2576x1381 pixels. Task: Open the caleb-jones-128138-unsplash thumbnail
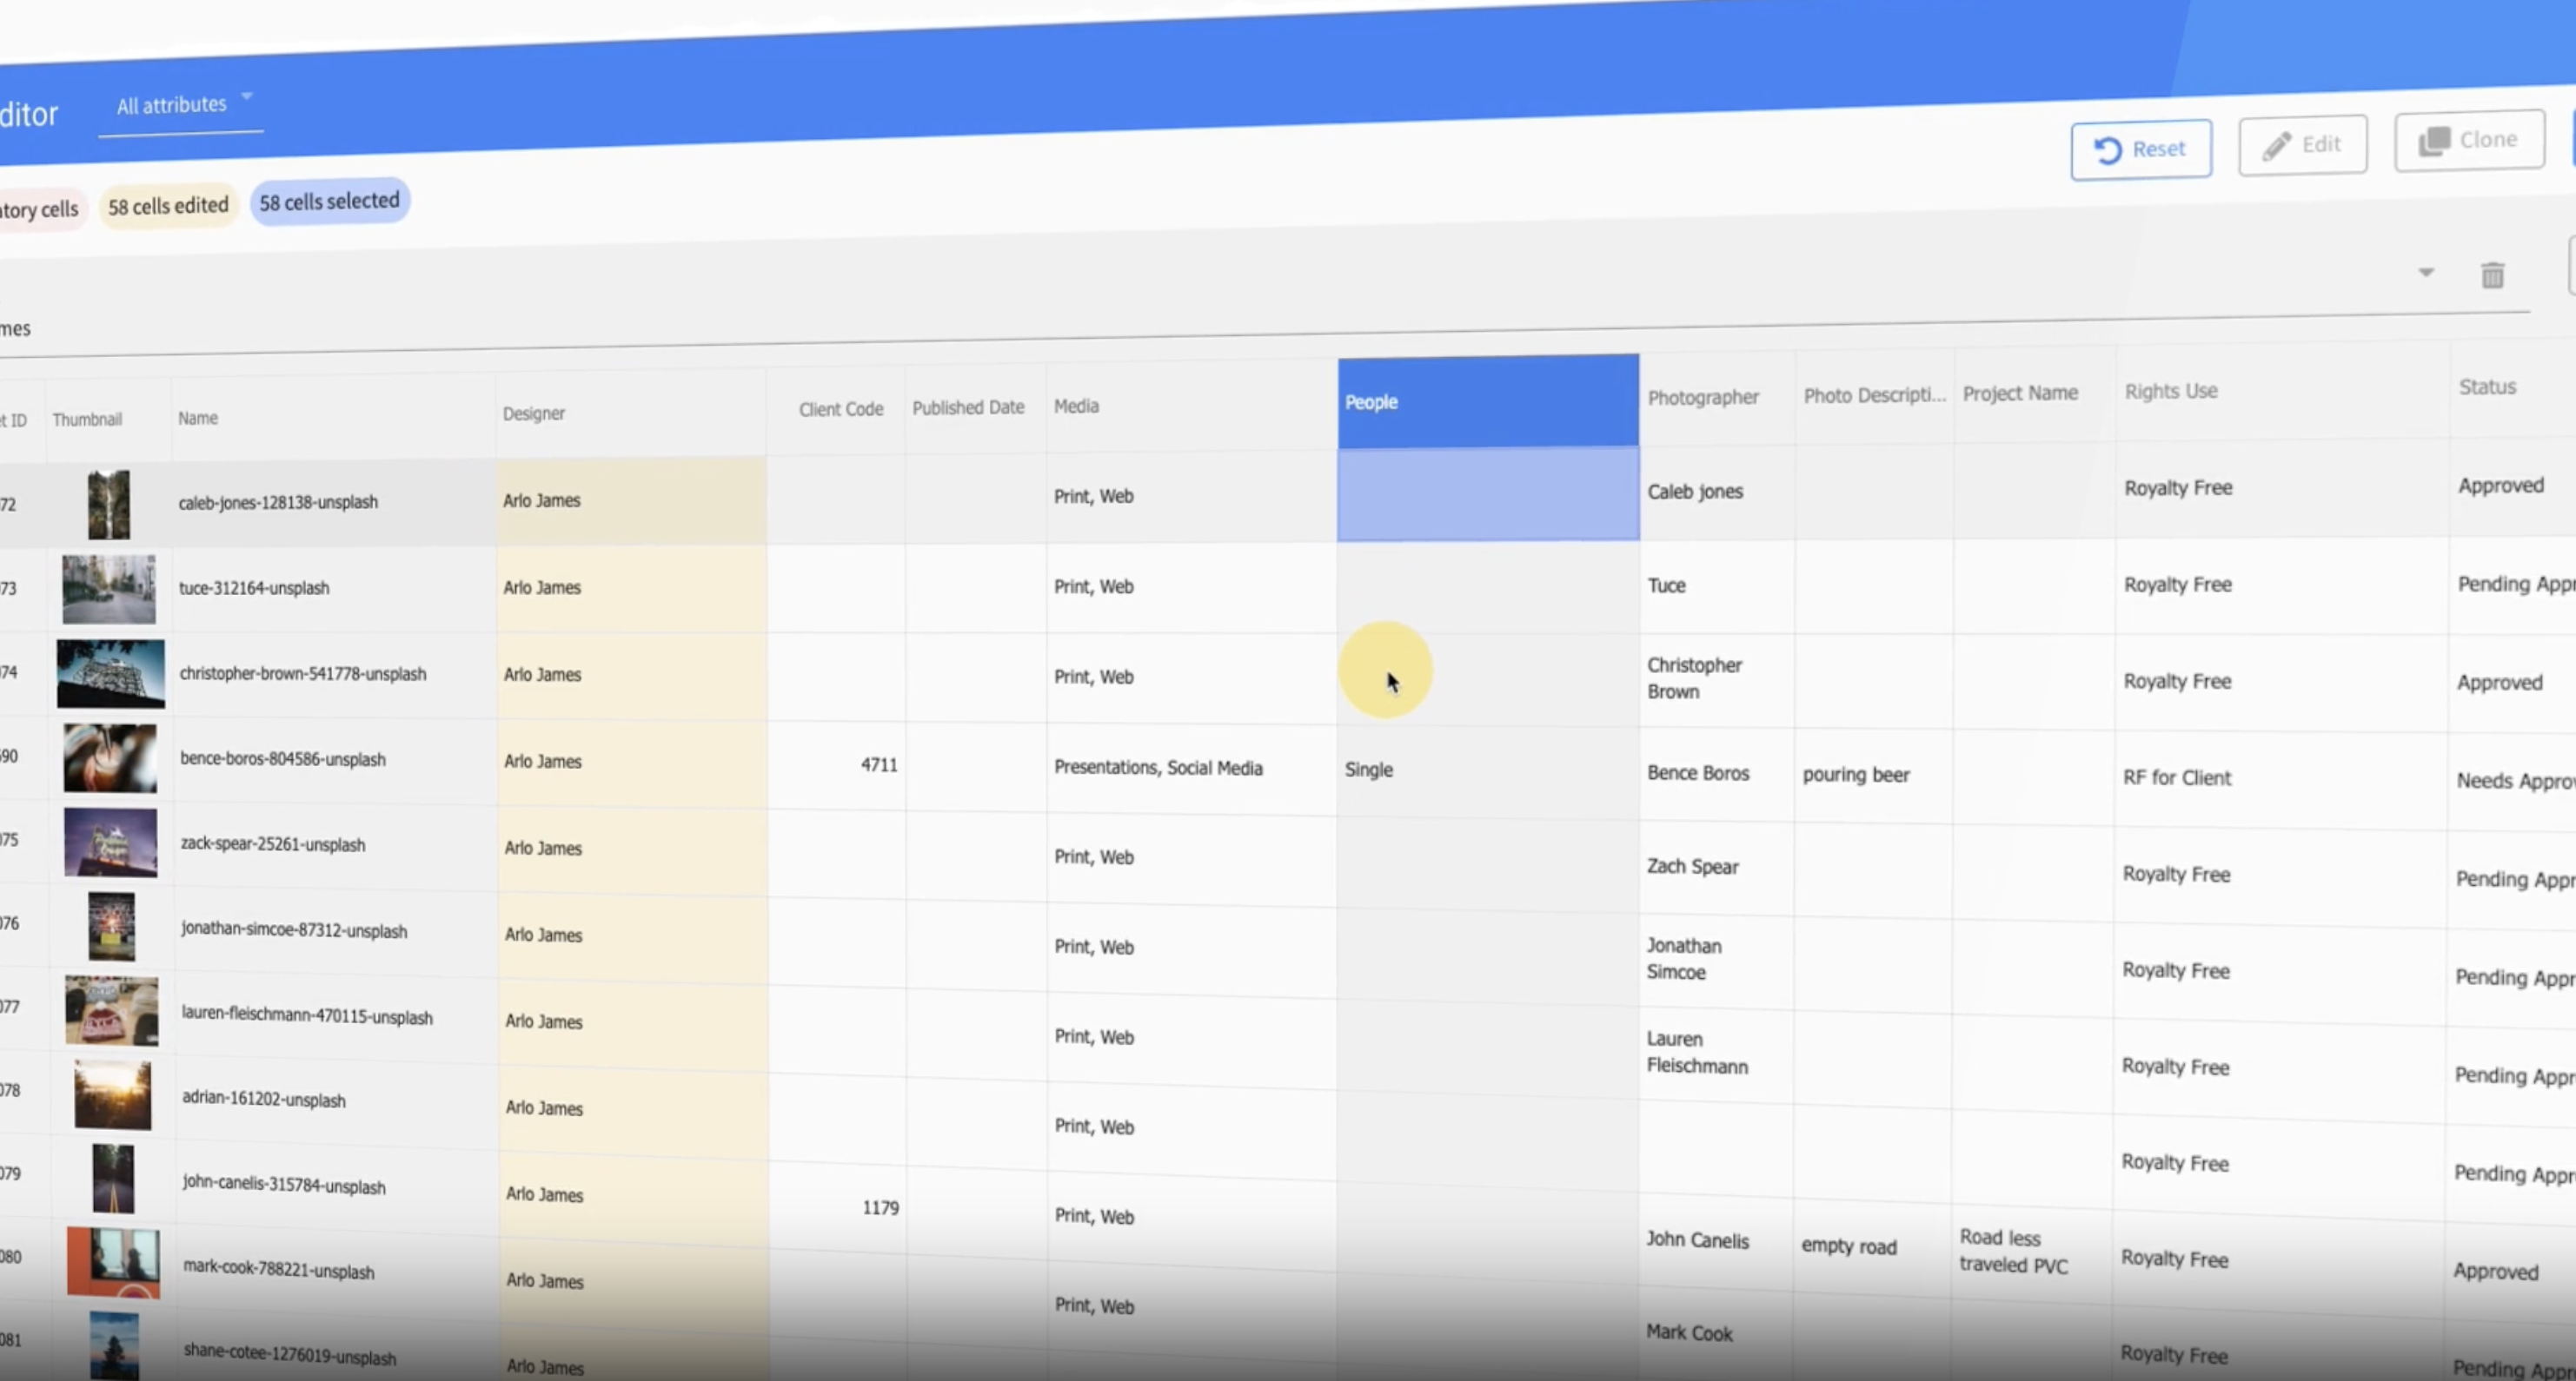[x=108, y=505]
